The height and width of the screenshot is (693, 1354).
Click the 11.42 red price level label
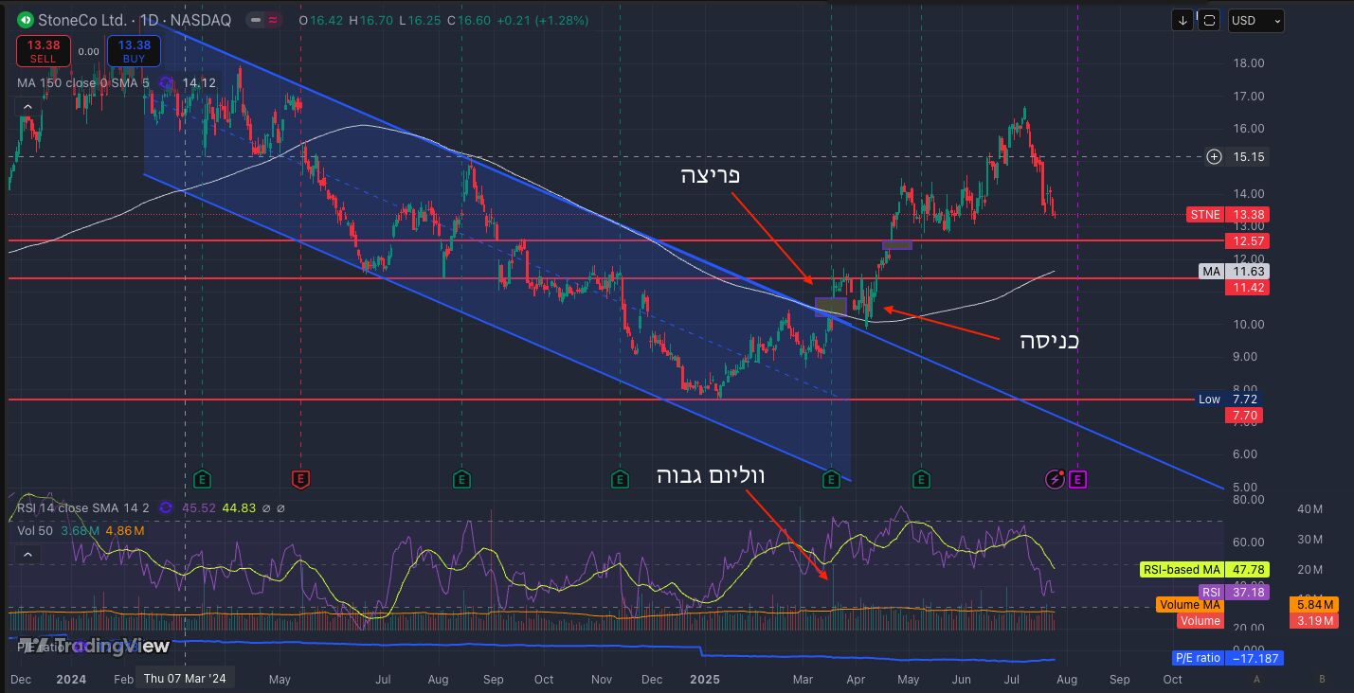(x=1247, y=287)
